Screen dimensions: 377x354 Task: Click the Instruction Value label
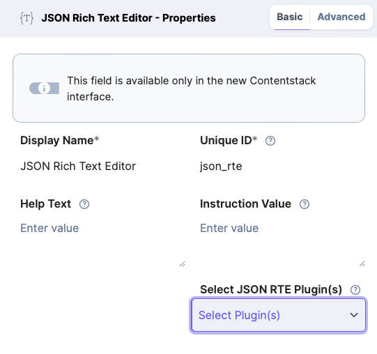point(245,204)
